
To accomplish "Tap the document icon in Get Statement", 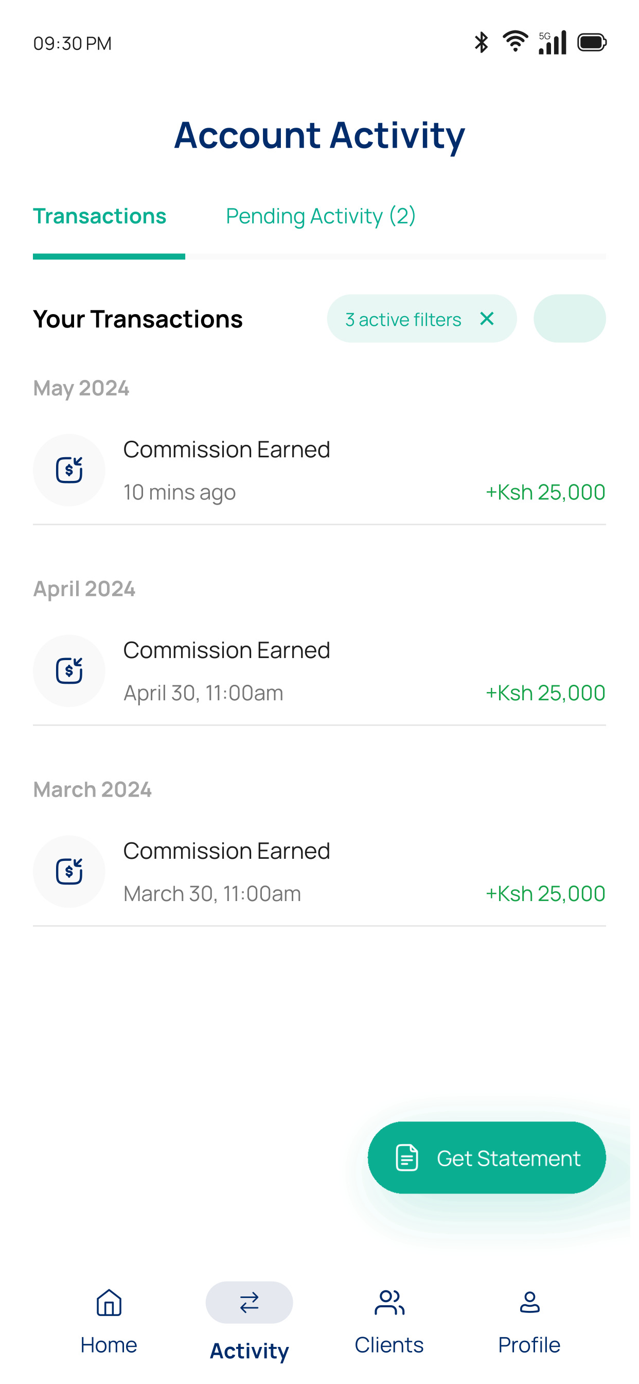I will [406, 1157].
